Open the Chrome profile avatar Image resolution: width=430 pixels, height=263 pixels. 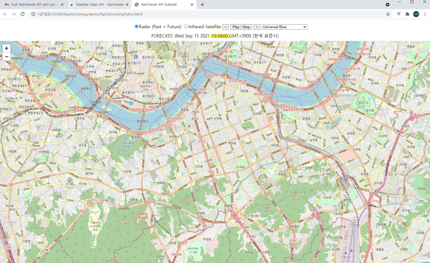[x=416, y=14]
